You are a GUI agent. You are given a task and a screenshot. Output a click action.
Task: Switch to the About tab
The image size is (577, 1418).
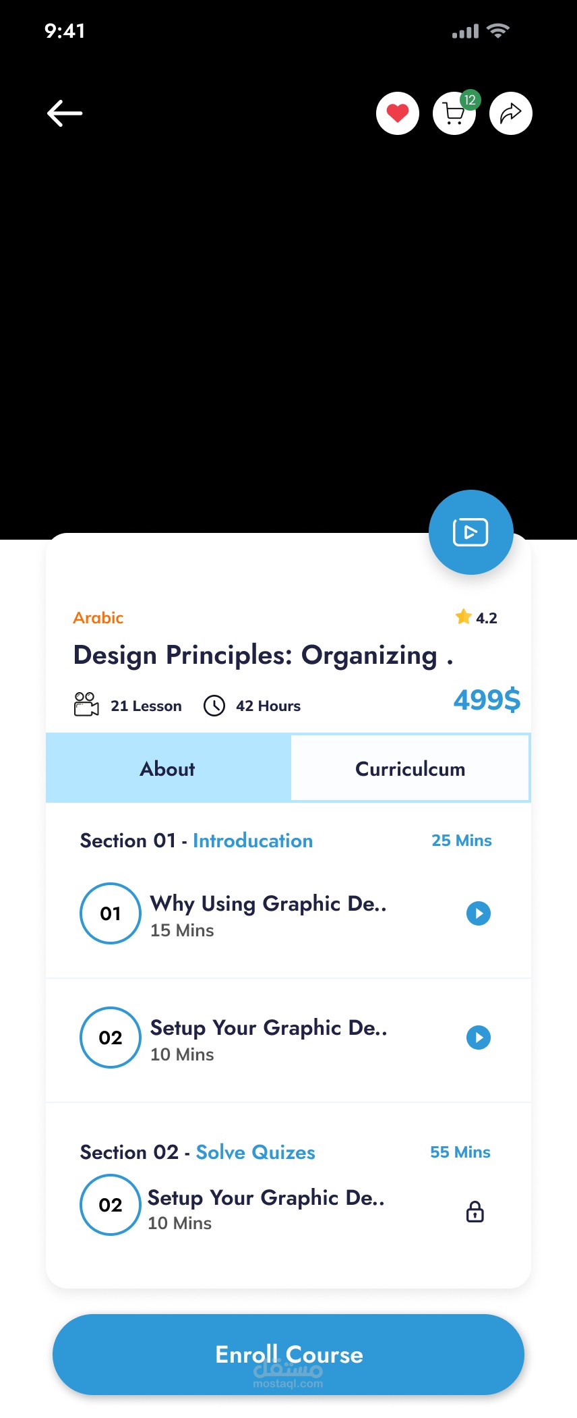coord(168,769)
